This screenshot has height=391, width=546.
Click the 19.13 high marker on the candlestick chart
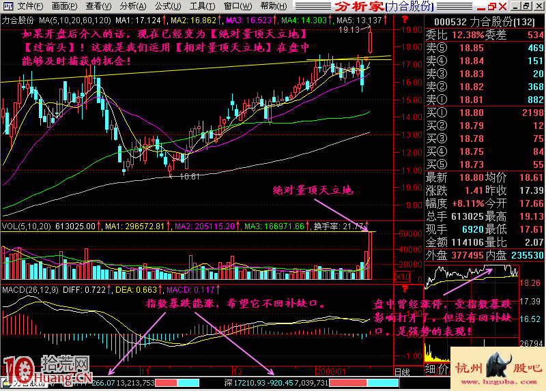[x=349, y=30]
